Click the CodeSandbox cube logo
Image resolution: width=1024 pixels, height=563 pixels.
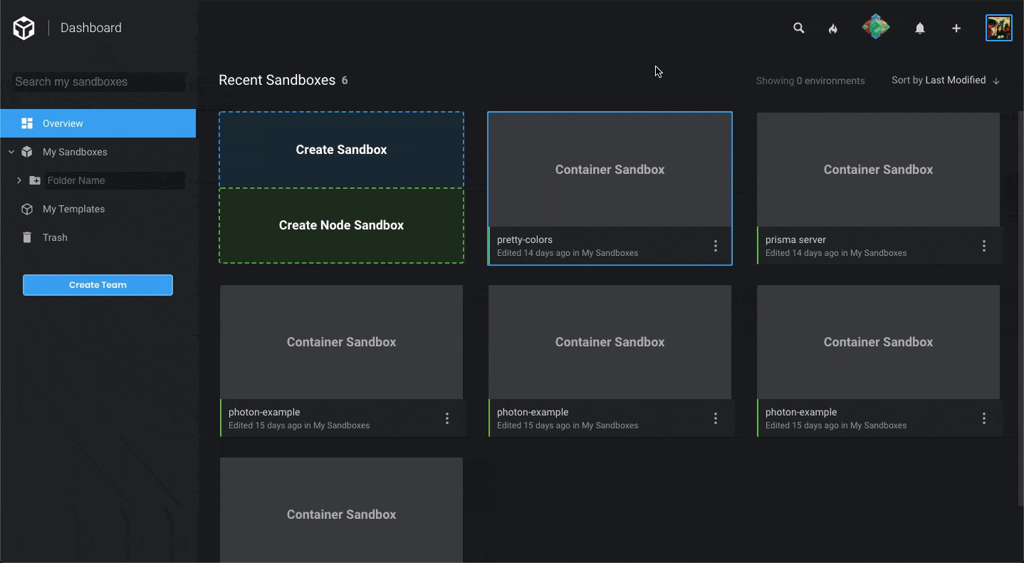tap(23, 29)
